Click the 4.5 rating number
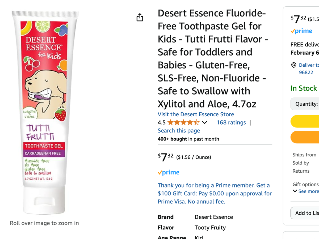 (x=162, y=122)
